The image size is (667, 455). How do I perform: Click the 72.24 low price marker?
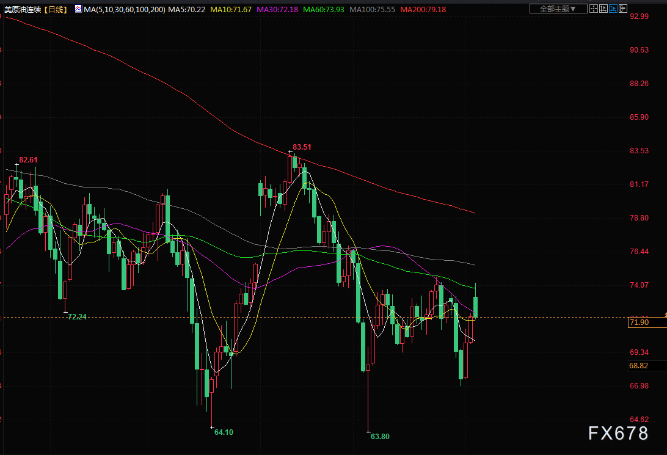(x=77, y=317)
